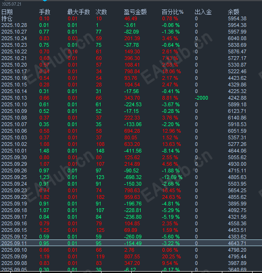The image size is (262, 273).
Task: Click the loss value -411.56
Action: [133, 151]
